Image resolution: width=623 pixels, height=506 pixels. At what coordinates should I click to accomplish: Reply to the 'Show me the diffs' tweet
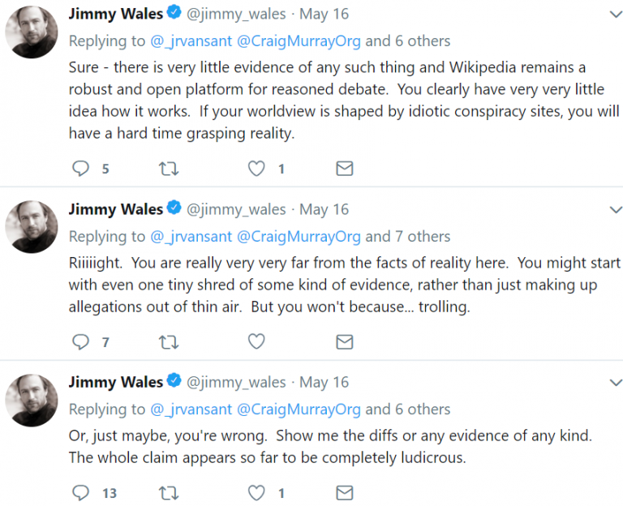click(81, 492)
